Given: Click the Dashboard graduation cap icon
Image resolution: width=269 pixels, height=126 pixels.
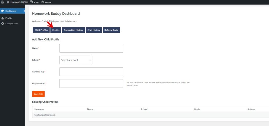Looking at the screenshot, I should [x=3, y=11].
